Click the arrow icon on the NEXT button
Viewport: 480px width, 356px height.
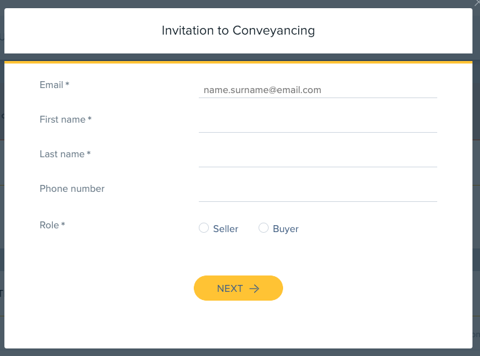(x=254, y=289)
